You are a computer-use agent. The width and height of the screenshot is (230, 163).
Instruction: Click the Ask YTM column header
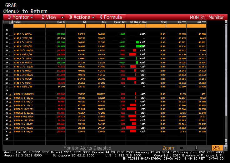[196, 22]
